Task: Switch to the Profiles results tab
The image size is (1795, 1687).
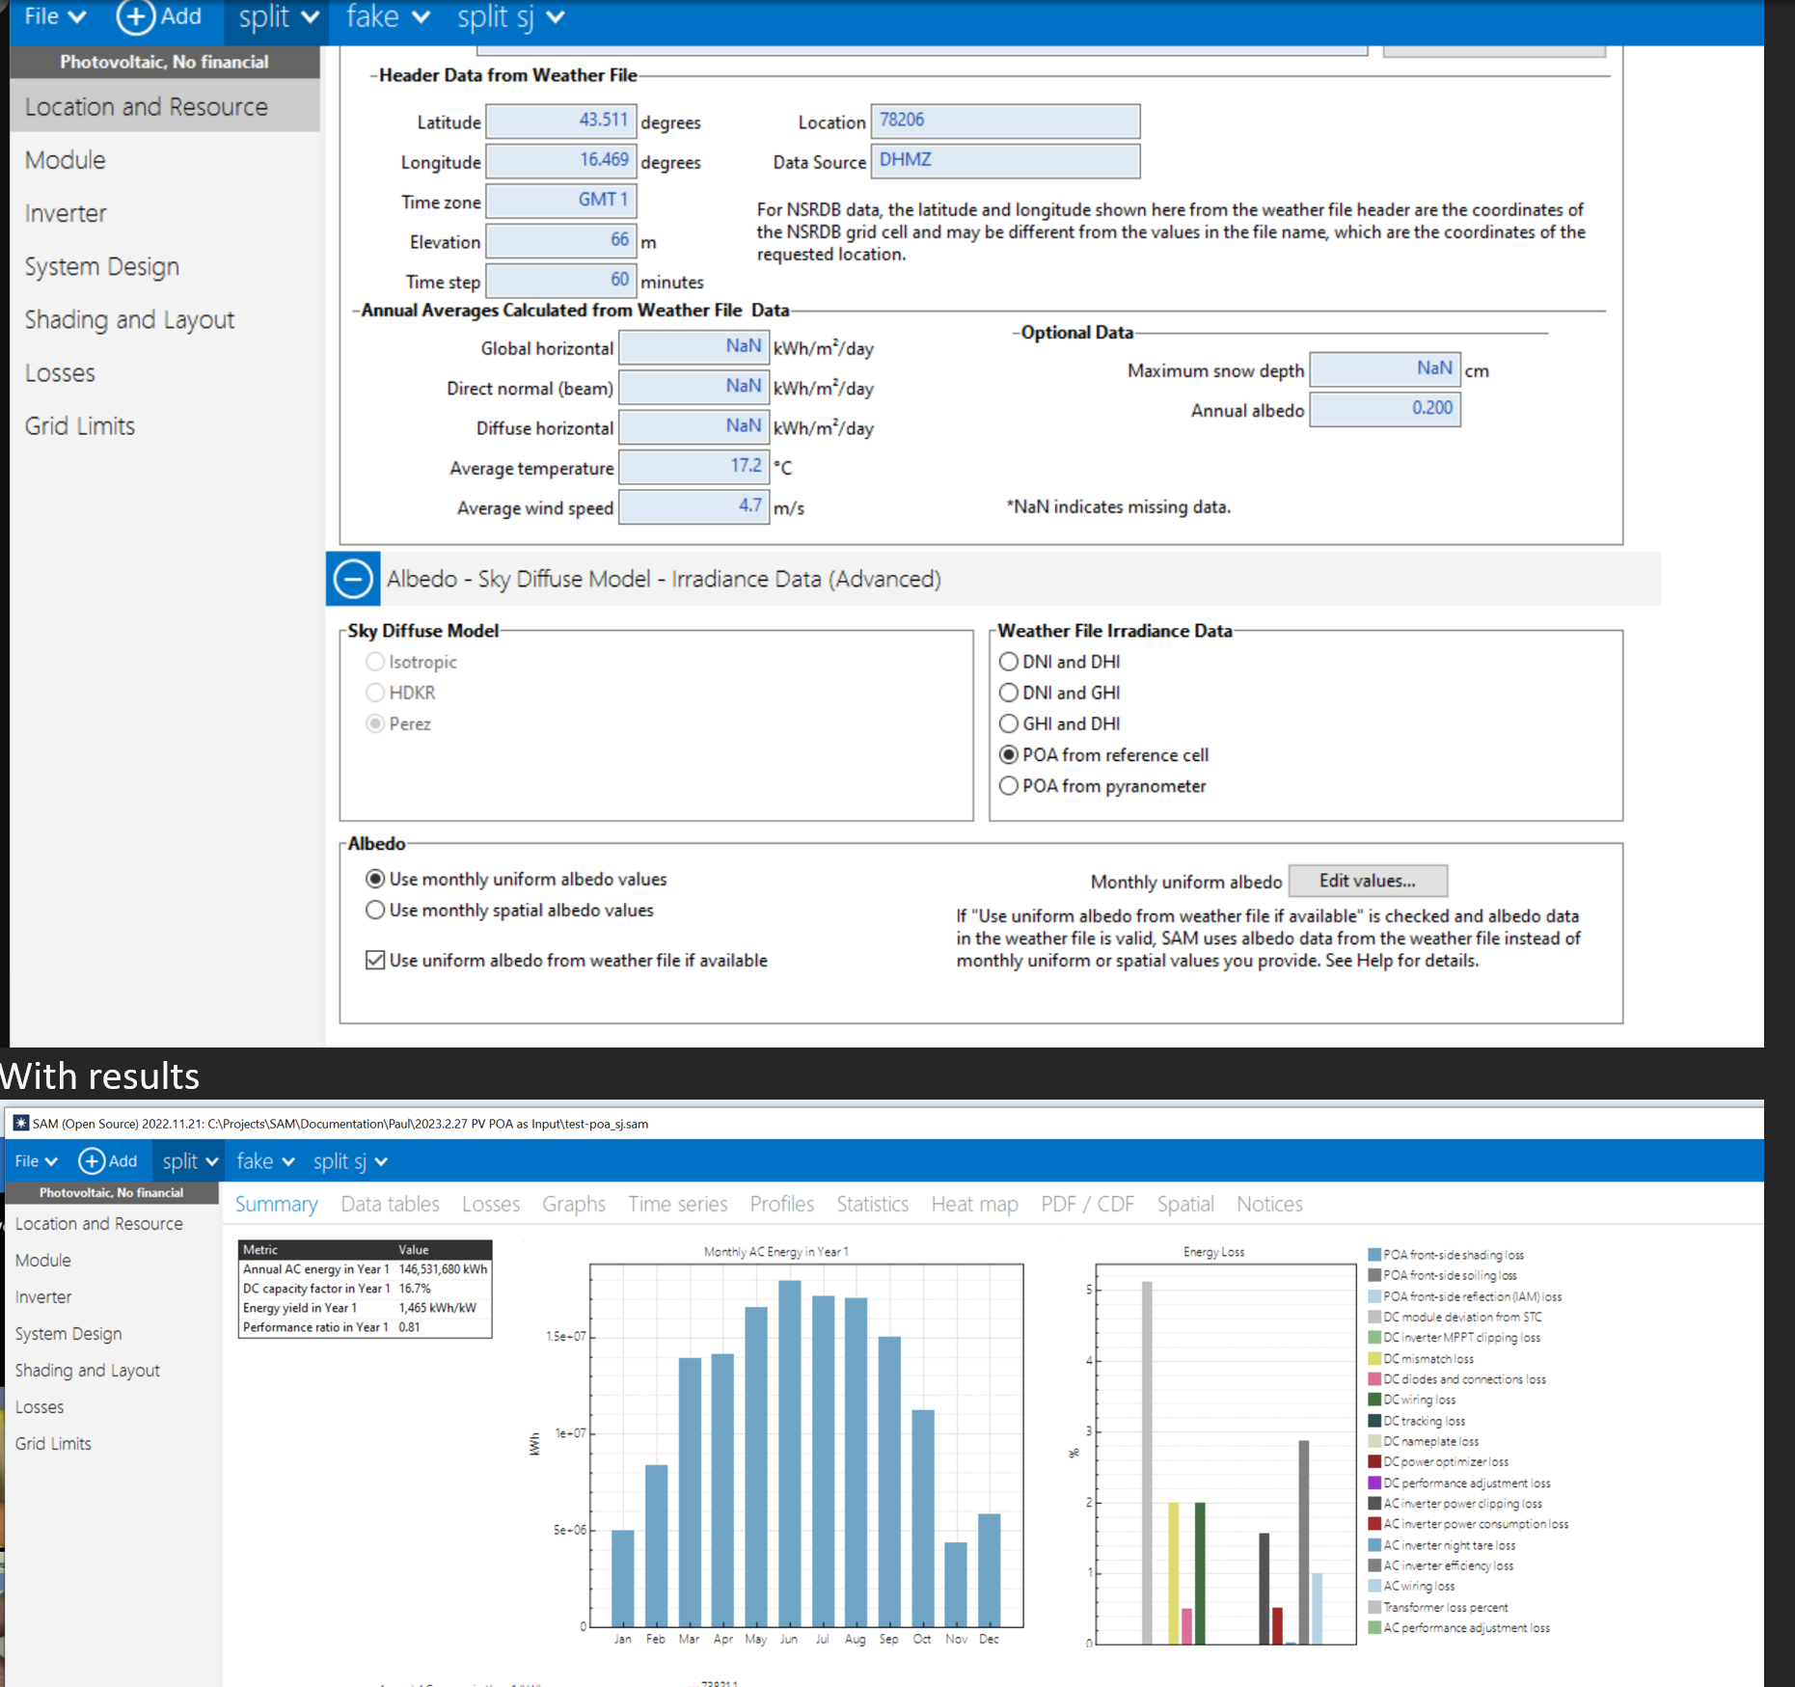Action: click(781, 1204)
